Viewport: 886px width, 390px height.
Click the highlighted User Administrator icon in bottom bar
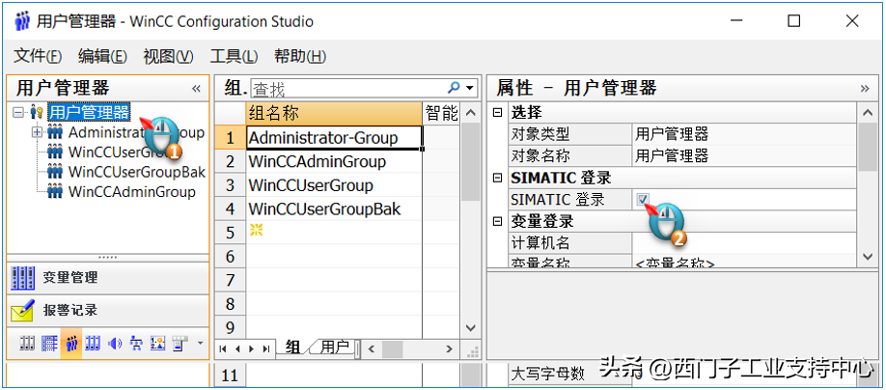(x=70, y=344)
